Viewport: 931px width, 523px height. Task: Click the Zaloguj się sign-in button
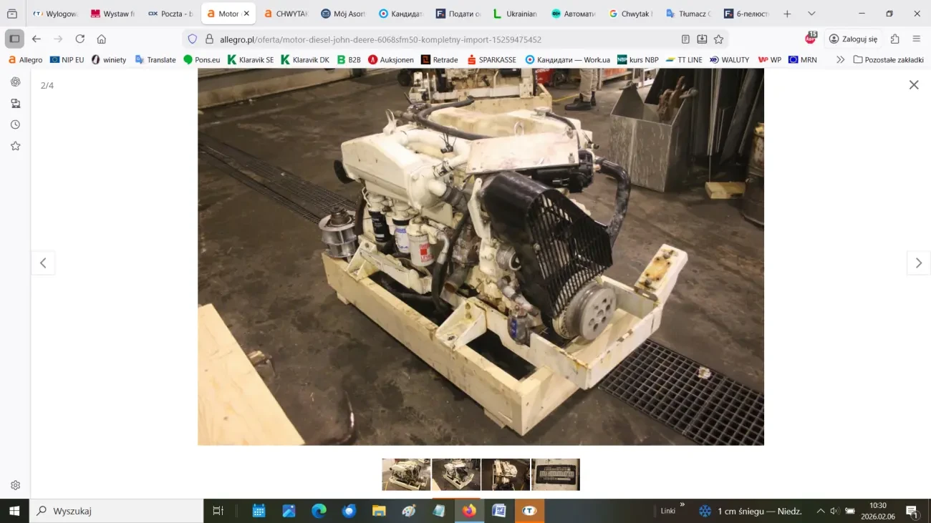pyautogui.click(x=853, y=39)
